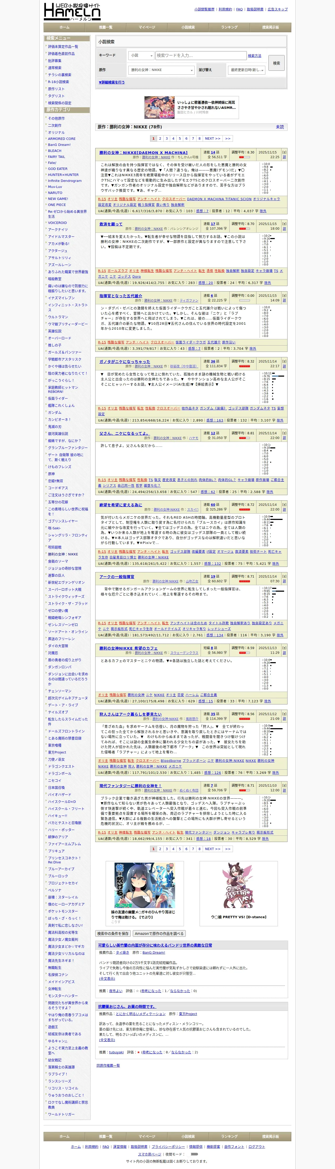Click the [!] icon for ガノタがニケになっちゃった
Viewport: 335px width, 1169px height.
[284, 361]
